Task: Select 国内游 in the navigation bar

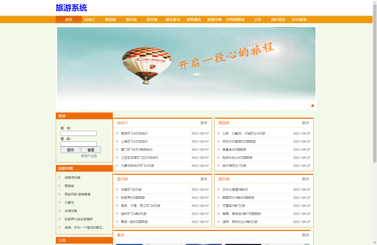Action: [131, 19]
